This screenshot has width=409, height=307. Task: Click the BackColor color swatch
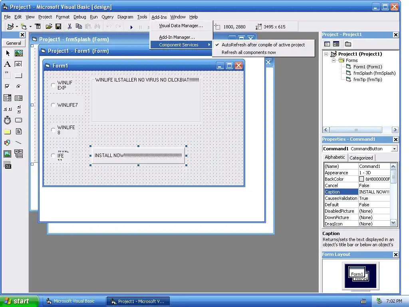(x=361, y=179)
